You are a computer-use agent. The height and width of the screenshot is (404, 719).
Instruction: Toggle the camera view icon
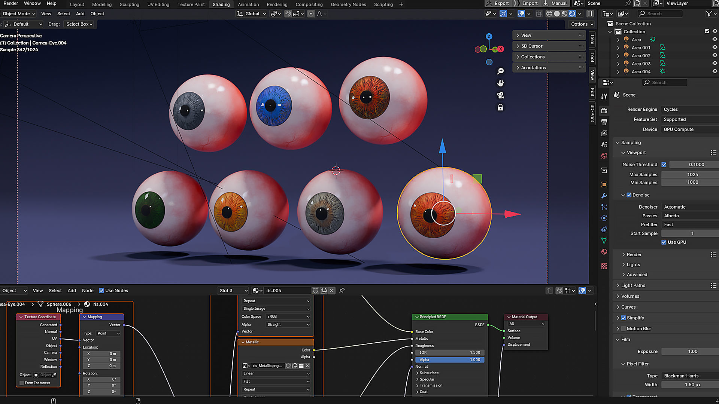(500, 95)
